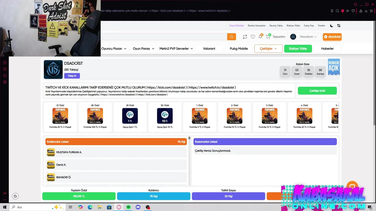Open the Windows Start menu
The height and width of the screenshot is (211, 376).
5,207
